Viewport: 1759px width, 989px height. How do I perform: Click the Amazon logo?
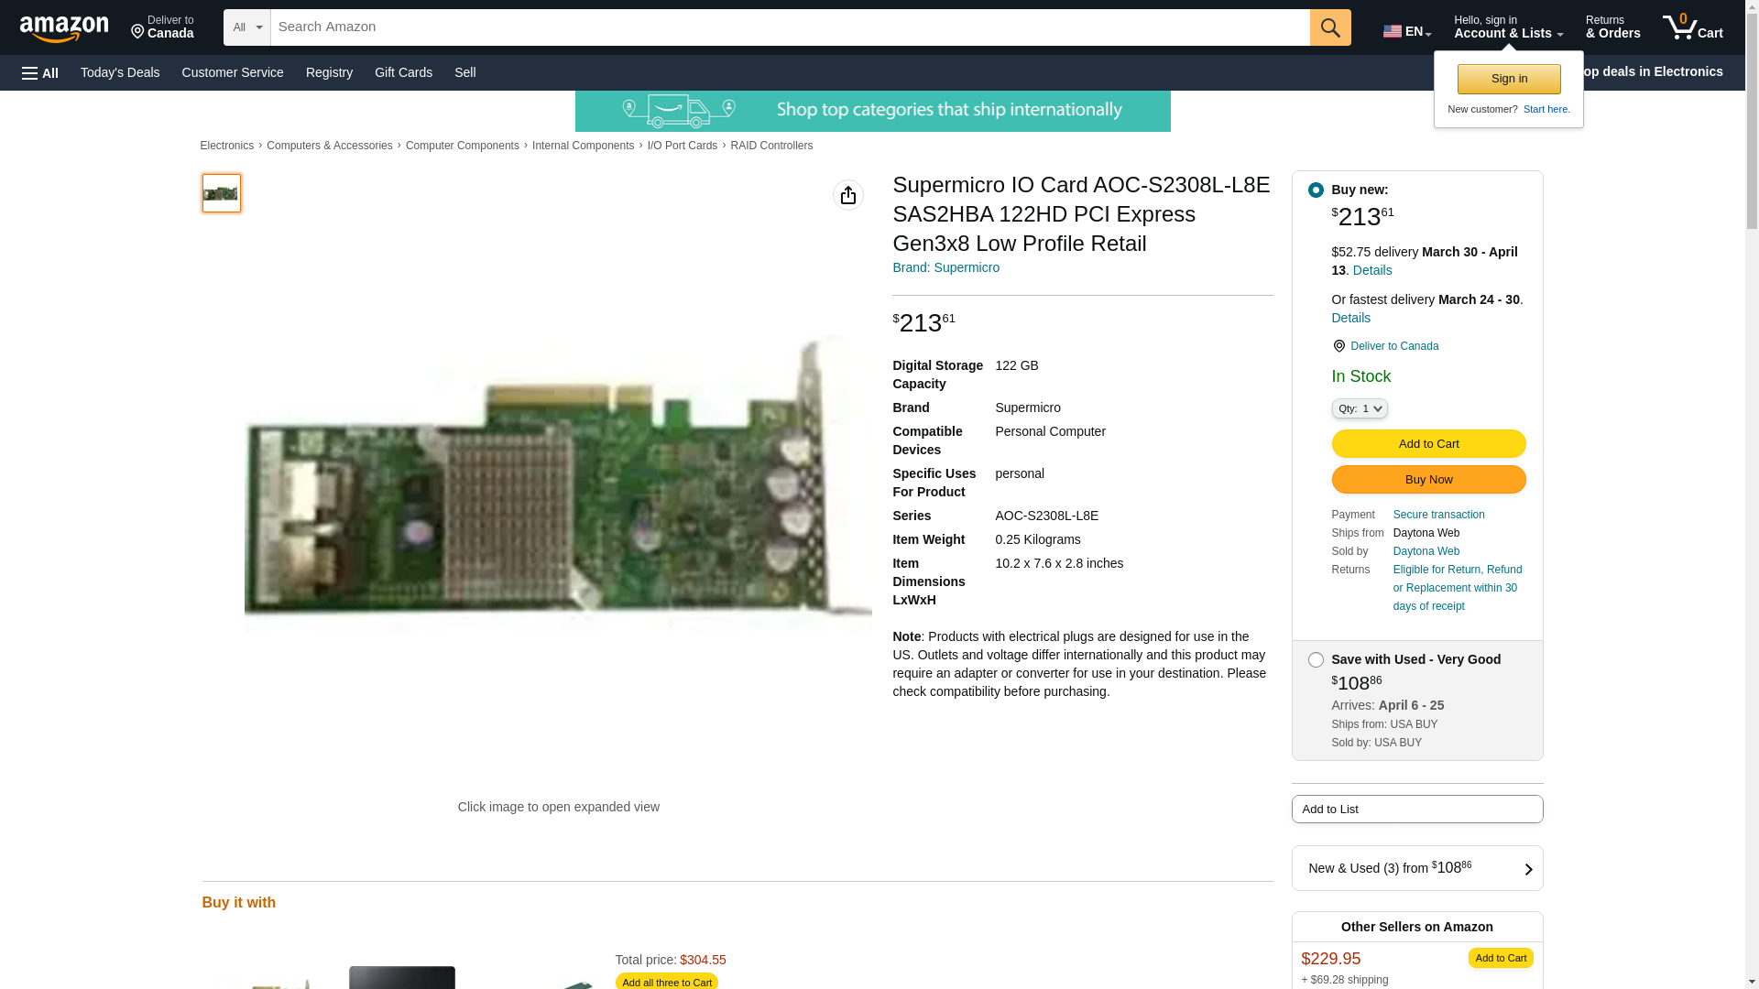(x=64, y=28)
